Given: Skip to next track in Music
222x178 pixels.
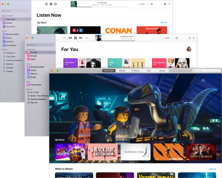Looking at the screenshot, I should tap(81, 38).
